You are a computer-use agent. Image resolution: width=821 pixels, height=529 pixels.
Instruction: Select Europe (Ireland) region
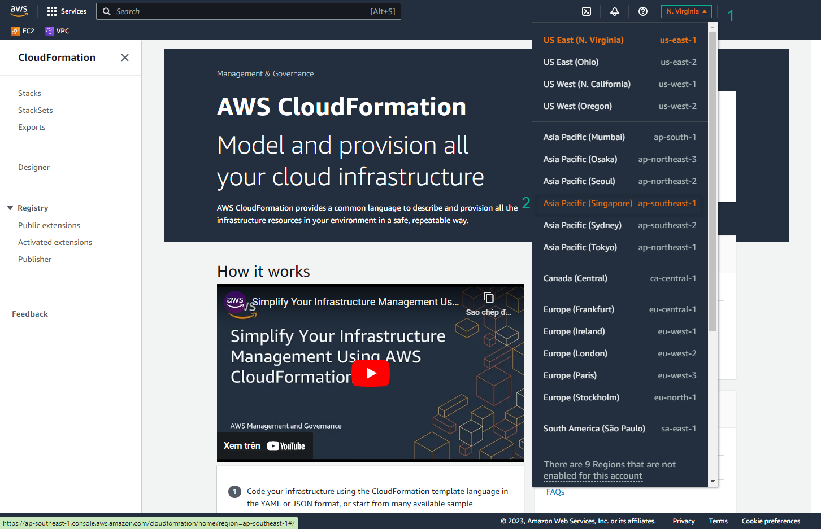click(620, 331)
